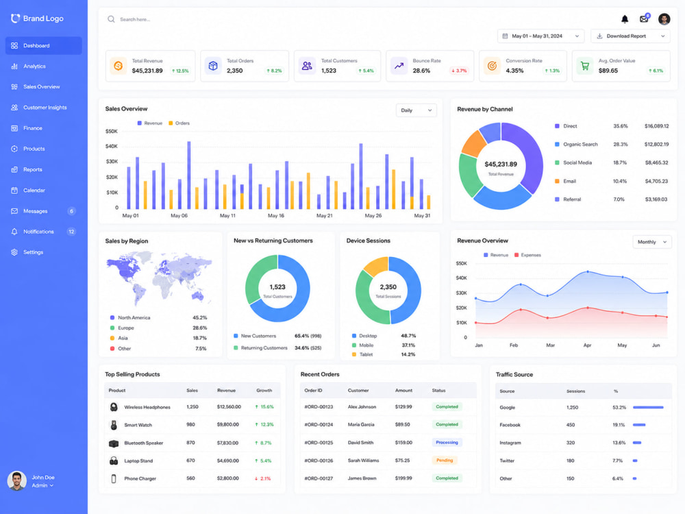This screenshot has width=685, height=514.
Task: Open the date range dropdown May 01 - May 31
Action: click(x=541, y=36)
